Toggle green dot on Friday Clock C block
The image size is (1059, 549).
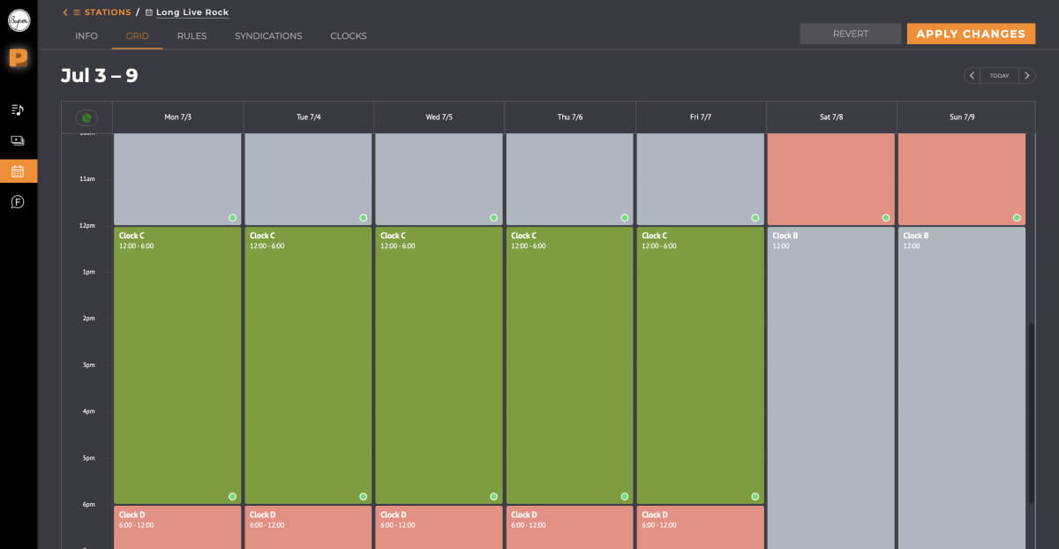[x=755, y=496]
